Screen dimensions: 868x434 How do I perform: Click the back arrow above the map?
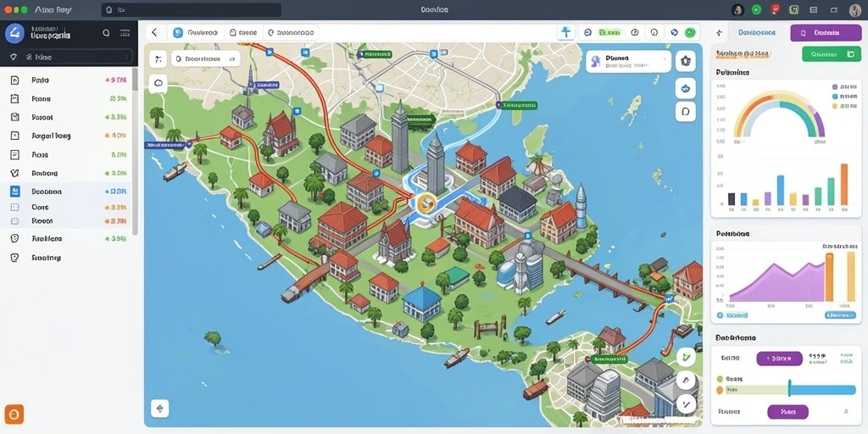pyautogui.click(x=154, y=33)
